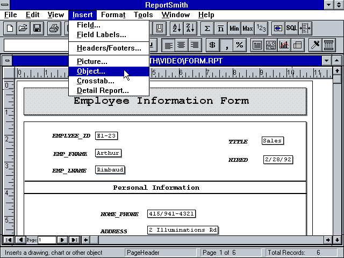The height and width of the screenshot is (258, 344).
Task: Select the Employee Information Form title
Action: (x=161, y=101)
